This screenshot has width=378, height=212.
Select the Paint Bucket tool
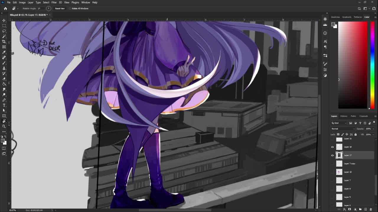click(x=4, y=84)
